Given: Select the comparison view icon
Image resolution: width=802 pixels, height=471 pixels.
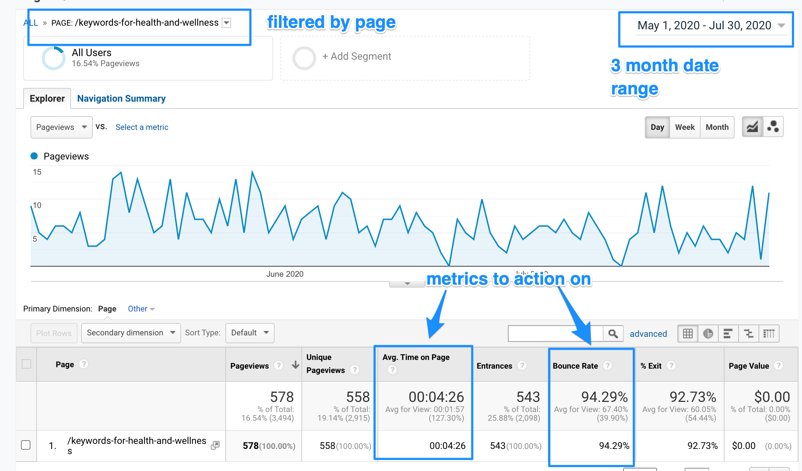Looking at the screenshot, I should 748,333.
